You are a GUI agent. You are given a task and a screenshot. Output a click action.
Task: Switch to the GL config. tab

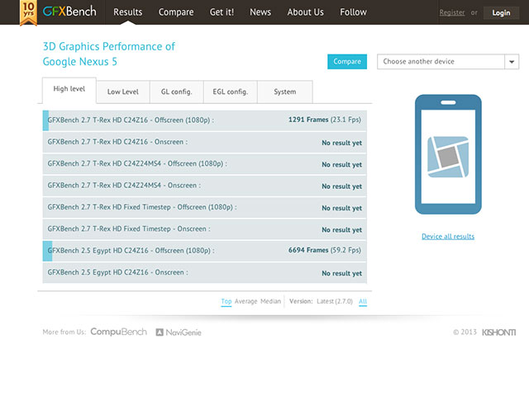coord(176,92)
